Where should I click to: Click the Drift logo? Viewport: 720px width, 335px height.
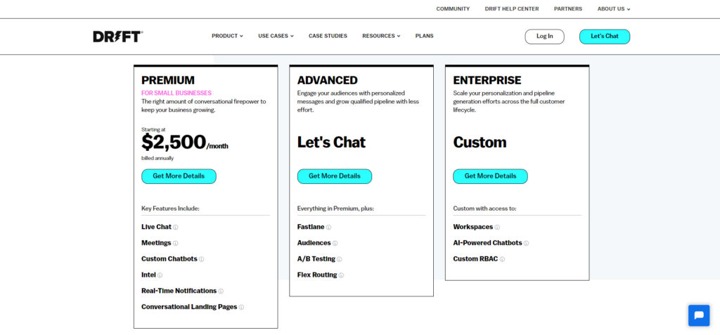pyautogui.click(x=117, y=37)
